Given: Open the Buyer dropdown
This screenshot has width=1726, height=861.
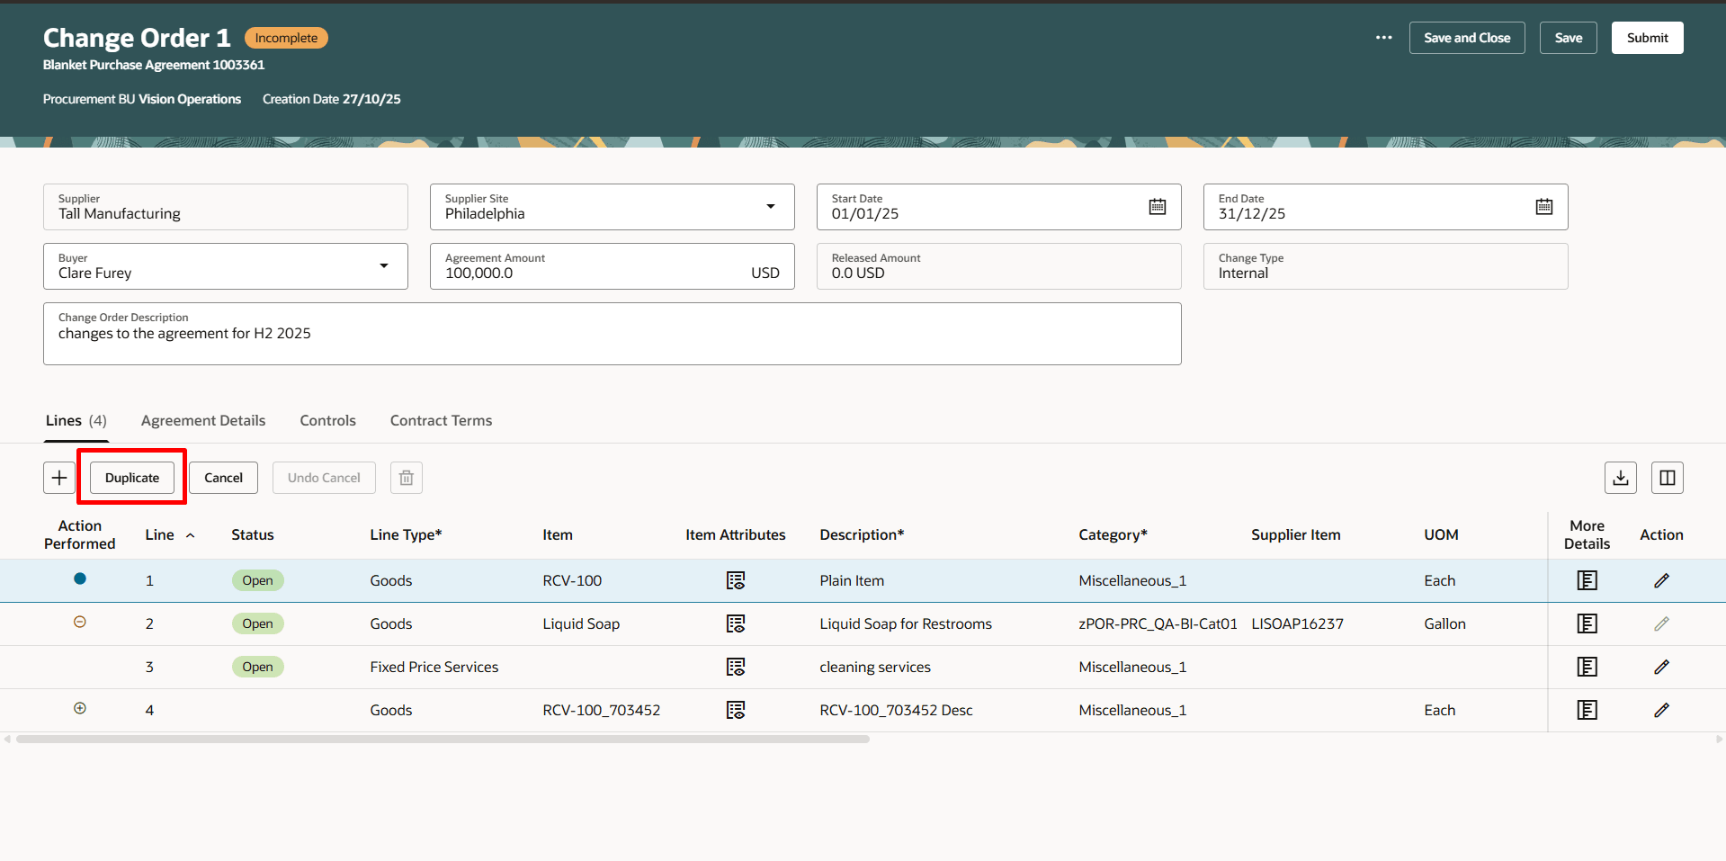Looking at the screenshot, I should (384, 265).
